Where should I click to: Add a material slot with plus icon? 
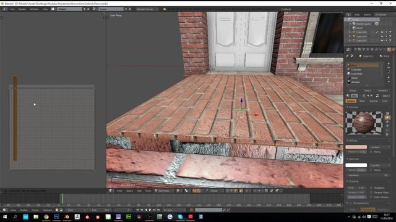click(389, 64)
